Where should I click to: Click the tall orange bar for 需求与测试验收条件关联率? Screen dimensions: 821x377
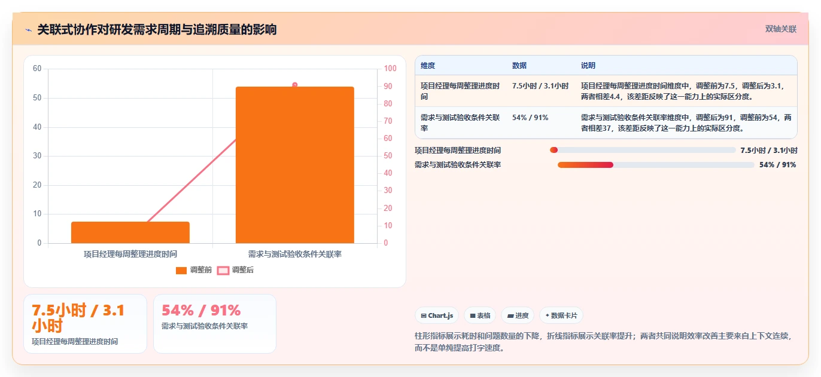[x=295, y=165]
